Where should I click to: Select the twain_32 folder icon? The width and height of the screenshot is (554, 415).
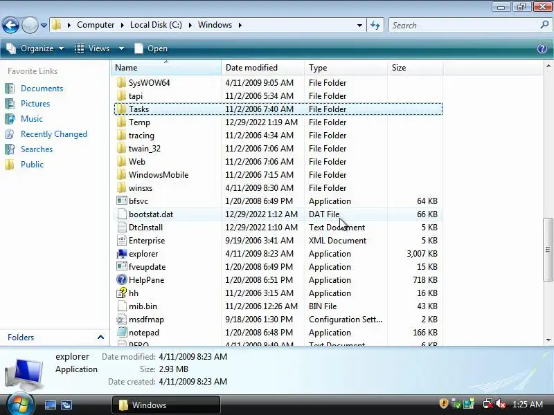click(x=121, y=148)
